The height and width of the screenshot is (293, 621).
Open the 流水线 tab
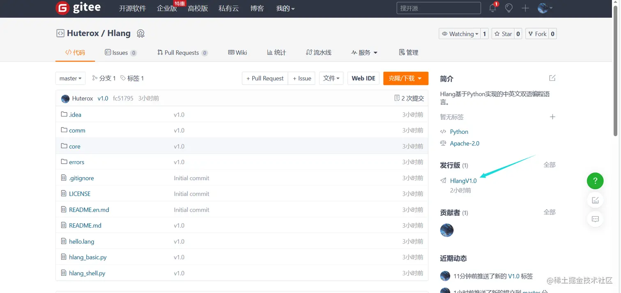(319, 53)
